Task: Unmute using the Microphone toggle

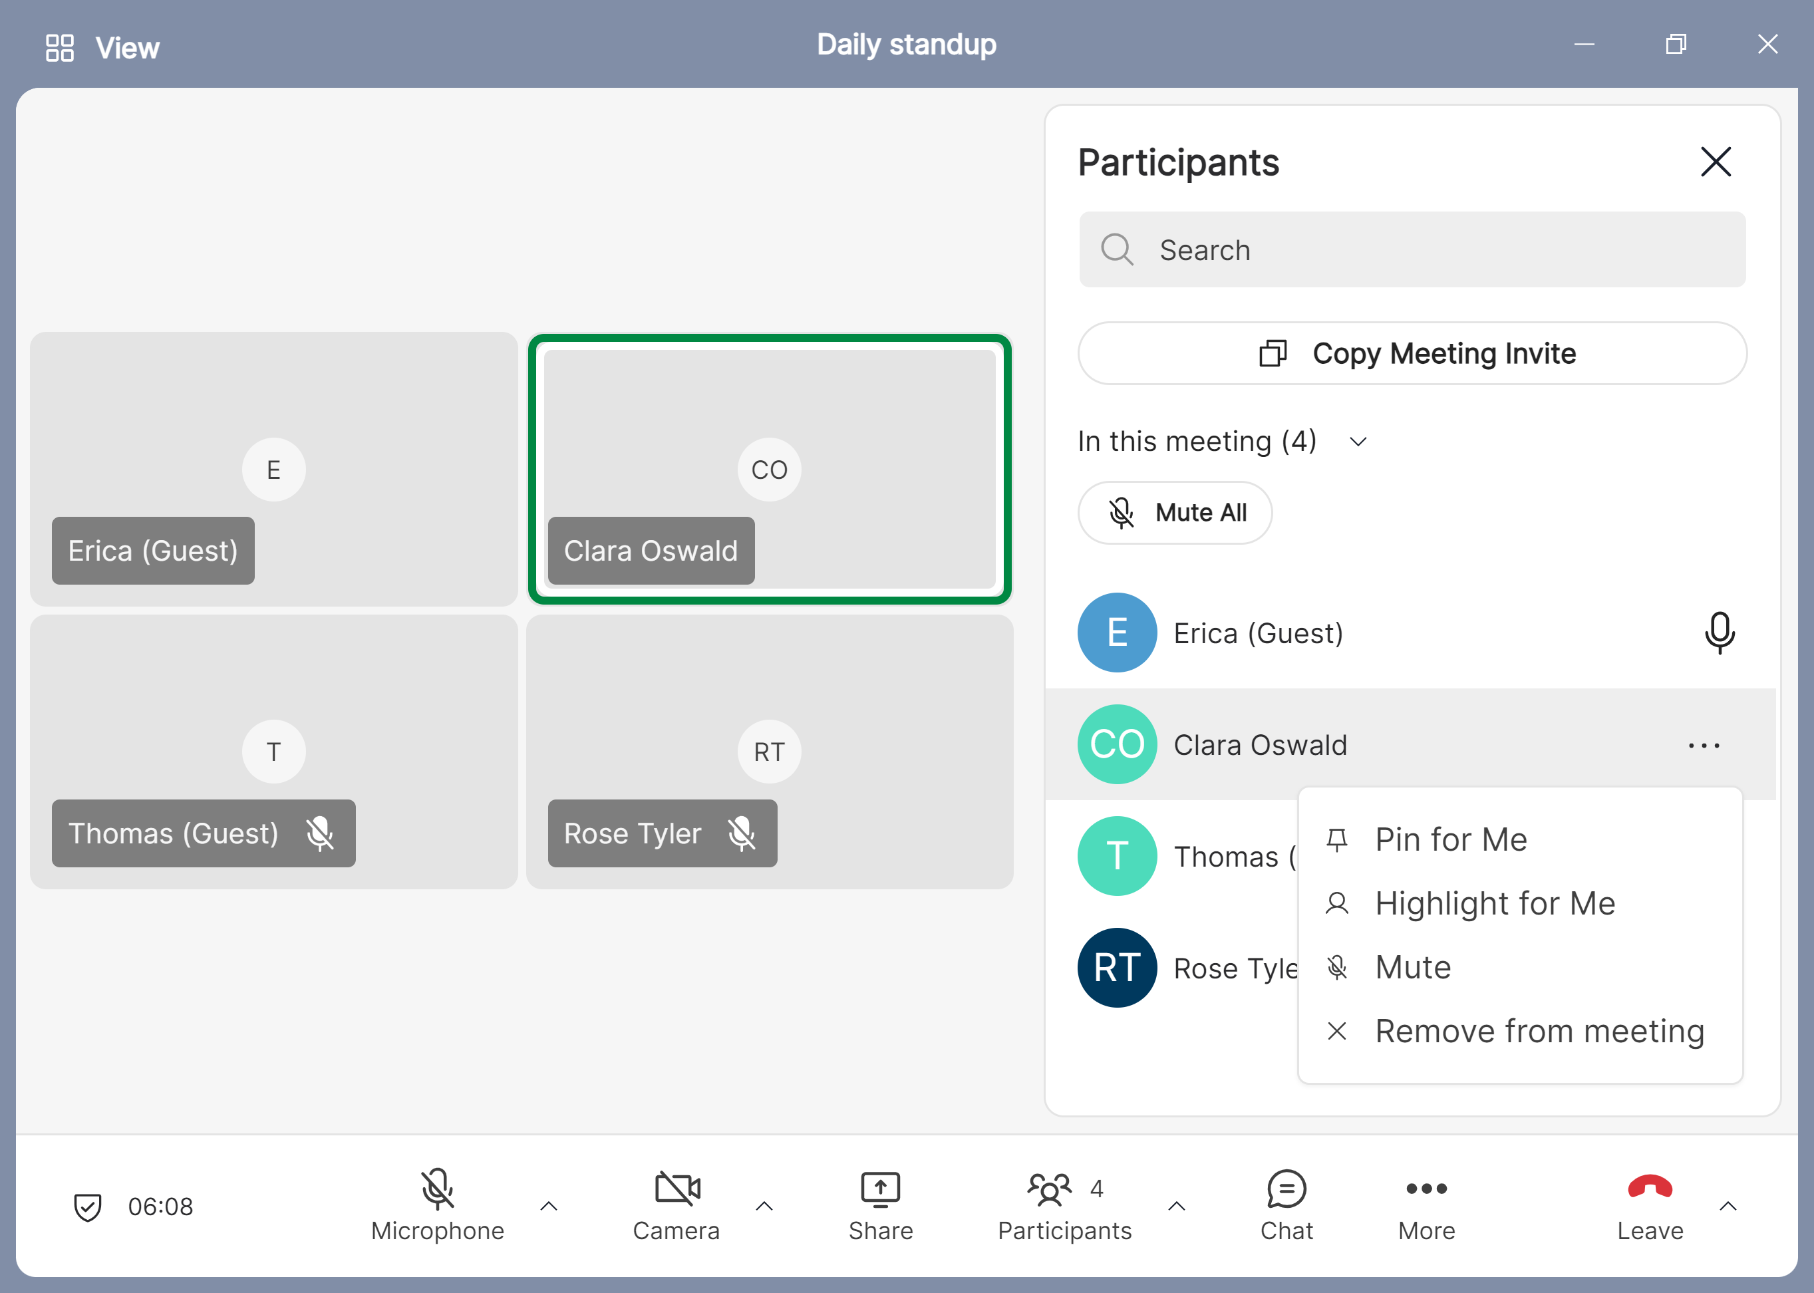Action: pos(437,1189)
